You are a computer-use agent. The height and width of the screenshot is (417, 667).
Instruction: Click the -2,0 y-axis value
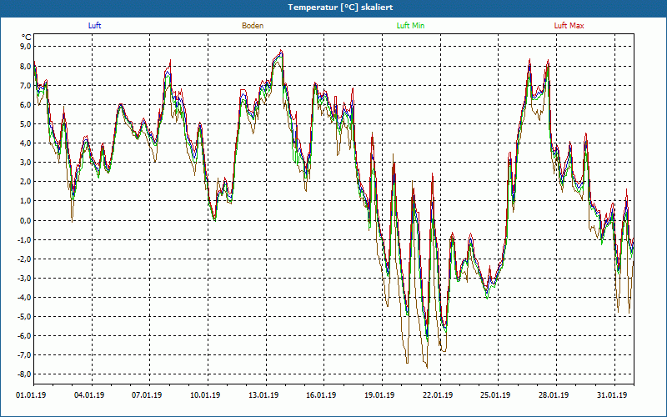(24, 259)
